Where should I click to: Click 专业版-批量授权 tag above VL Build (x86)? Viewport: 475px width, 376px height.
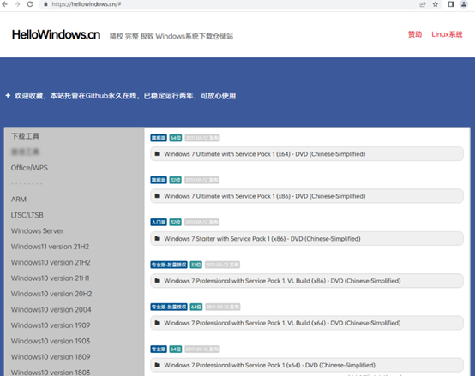(x=169, y=265)
